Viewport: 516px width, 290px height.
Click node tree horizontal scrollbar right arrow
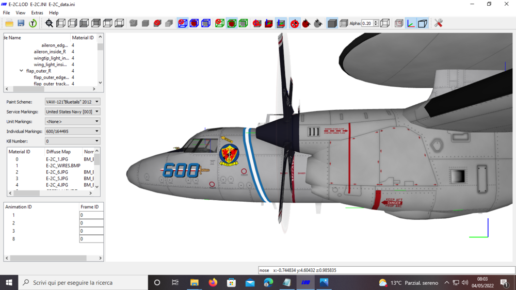click(94, 89)
